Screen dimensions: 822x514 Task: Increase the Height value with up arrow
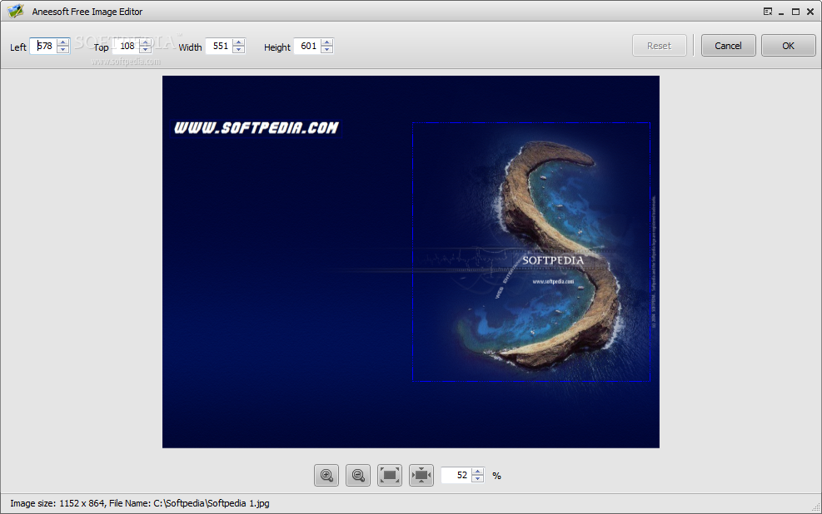[x=327, y=42]
